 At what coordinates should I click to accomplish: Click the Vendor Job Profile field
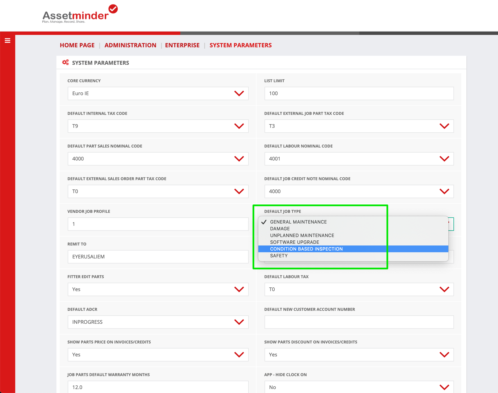(x=158, y=224)
